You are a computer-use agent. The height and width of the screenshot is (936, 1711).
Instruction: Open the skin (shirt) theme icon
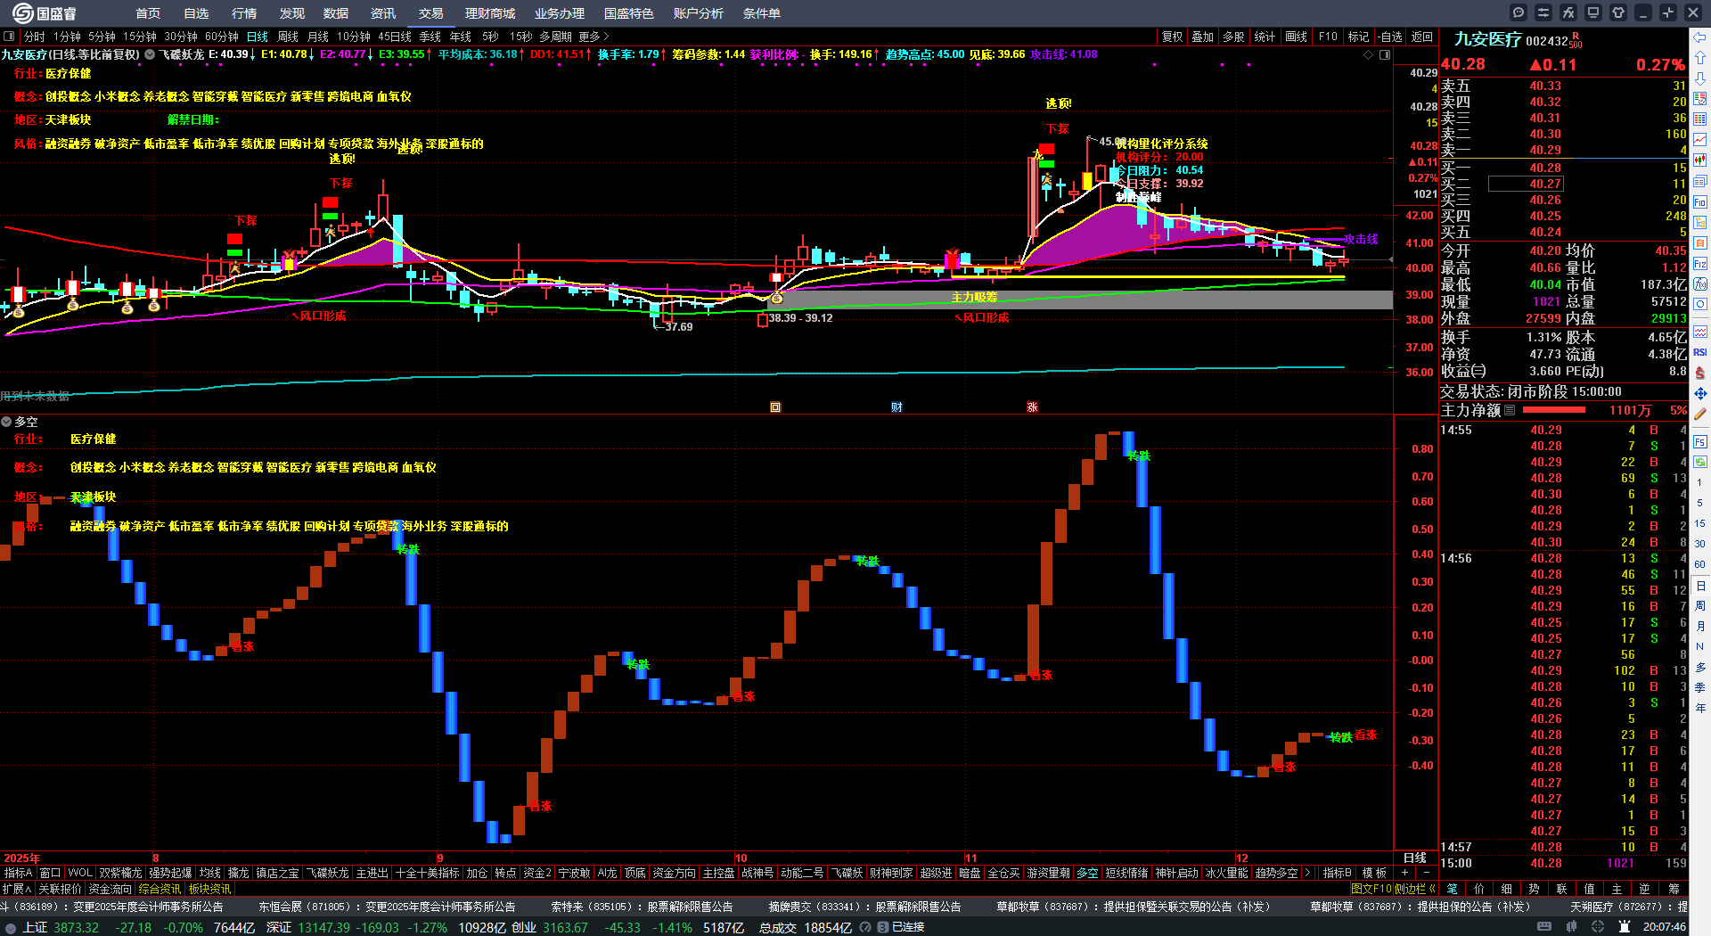[x=1618, y=12]
